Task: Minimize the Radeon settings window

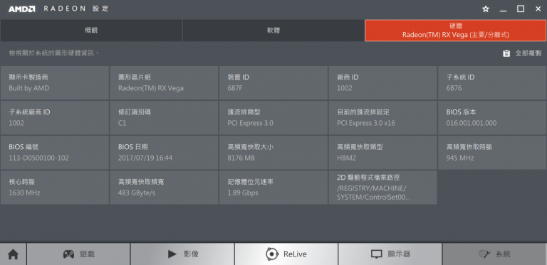Action: pyautogui.click(x=503, y=9)
